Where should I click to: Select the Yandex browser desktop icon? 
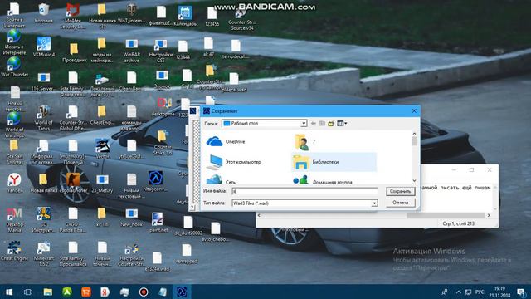click(14, 183)
